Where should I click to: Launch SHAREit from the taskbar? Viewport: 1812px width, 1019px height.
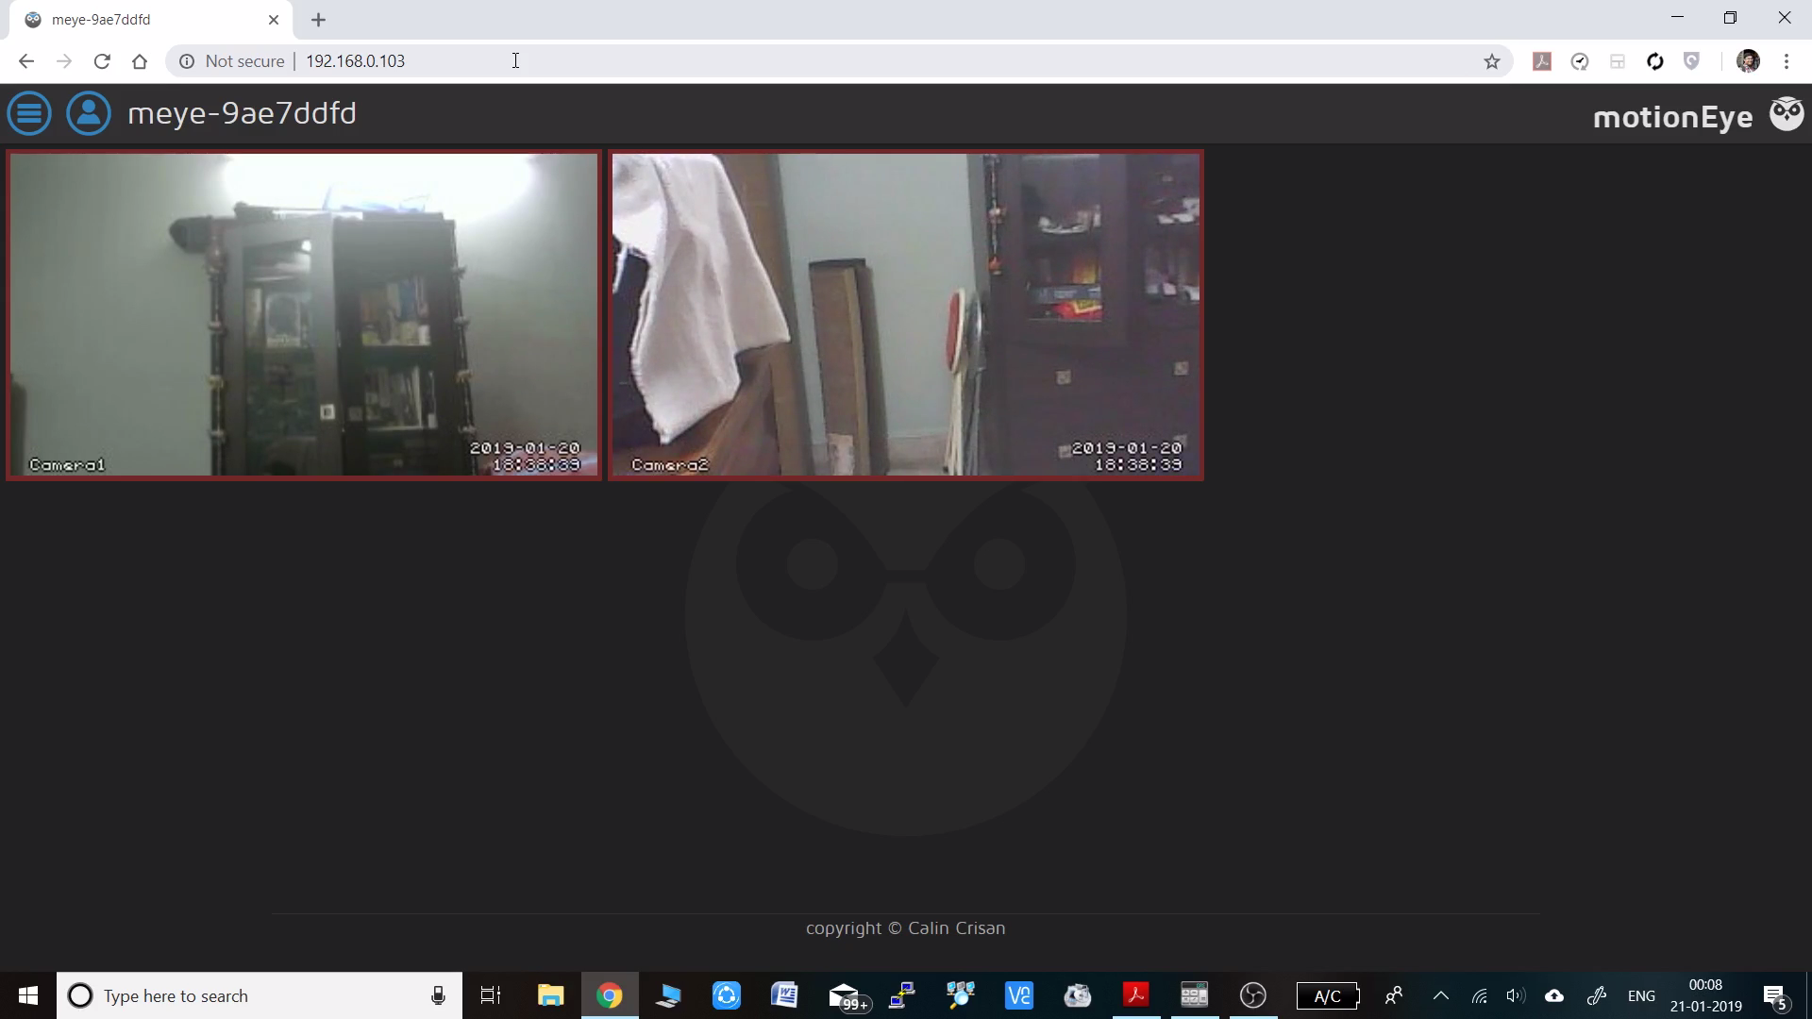click(x=727, y=995)
